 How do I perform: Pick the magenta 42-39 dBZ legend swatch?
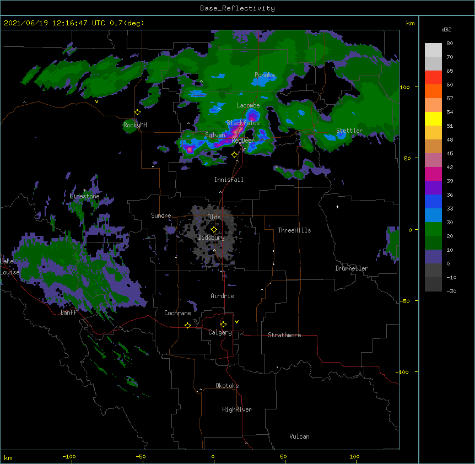tap(433, 174)
